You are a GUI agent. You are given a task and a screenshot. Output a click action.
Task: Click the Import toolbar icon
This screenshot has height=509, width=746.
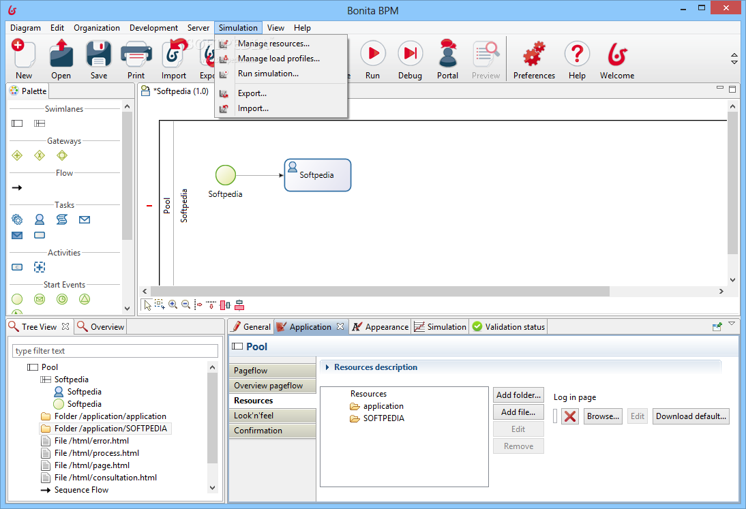174,54
